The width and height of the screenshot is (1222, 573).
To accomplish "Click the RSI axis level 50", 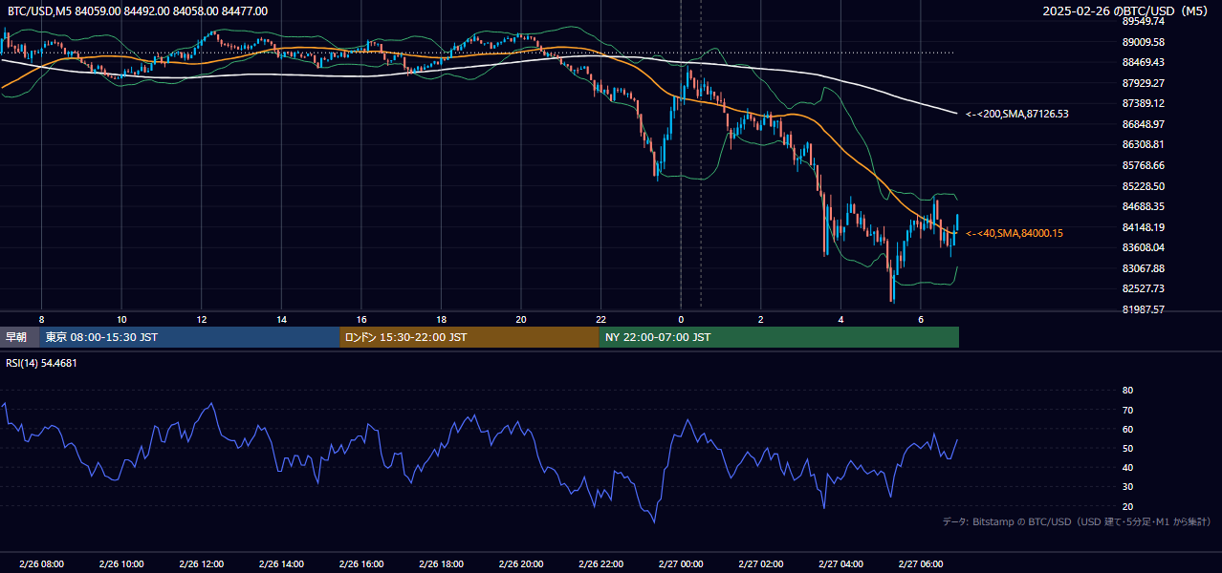I will pos(1127,448).
